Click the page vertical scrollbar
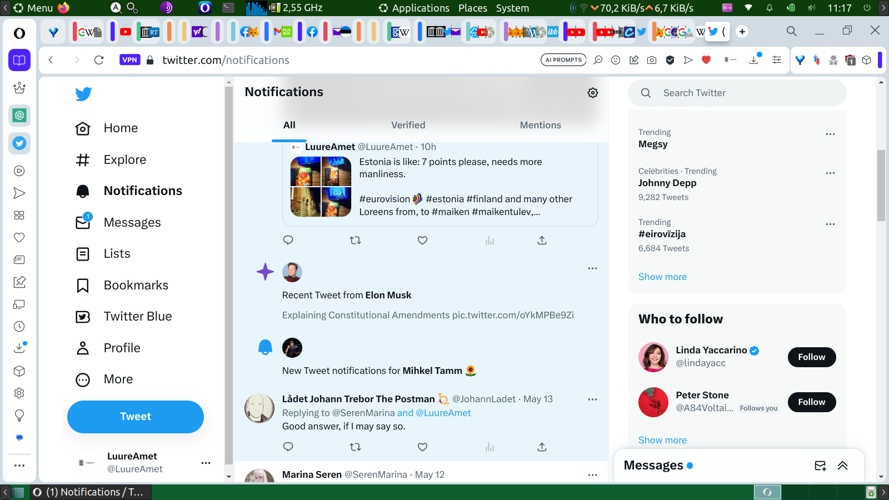The image size is (889, 500). point(881,186)
